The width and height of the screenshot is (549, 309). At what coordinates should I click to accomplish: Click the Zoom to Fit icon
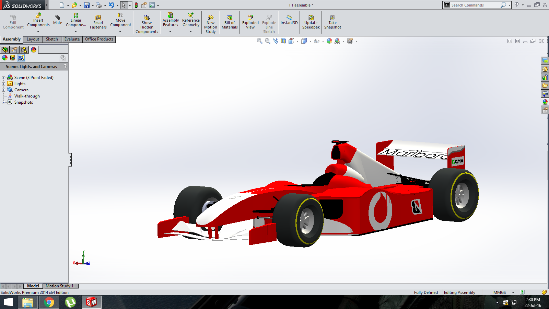click(260, 41)
